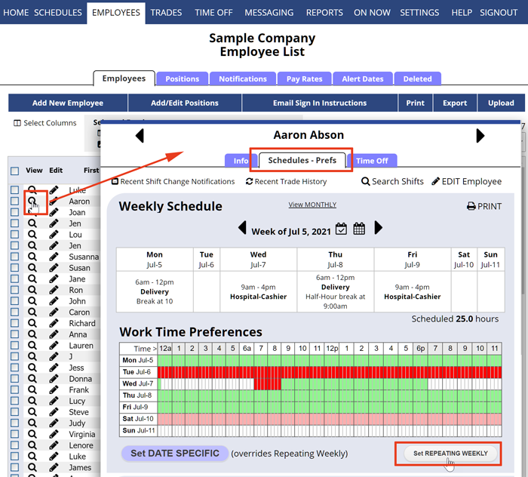Check the checkbox for Lauren
528x477 pixels.
[x=14, y=345]
